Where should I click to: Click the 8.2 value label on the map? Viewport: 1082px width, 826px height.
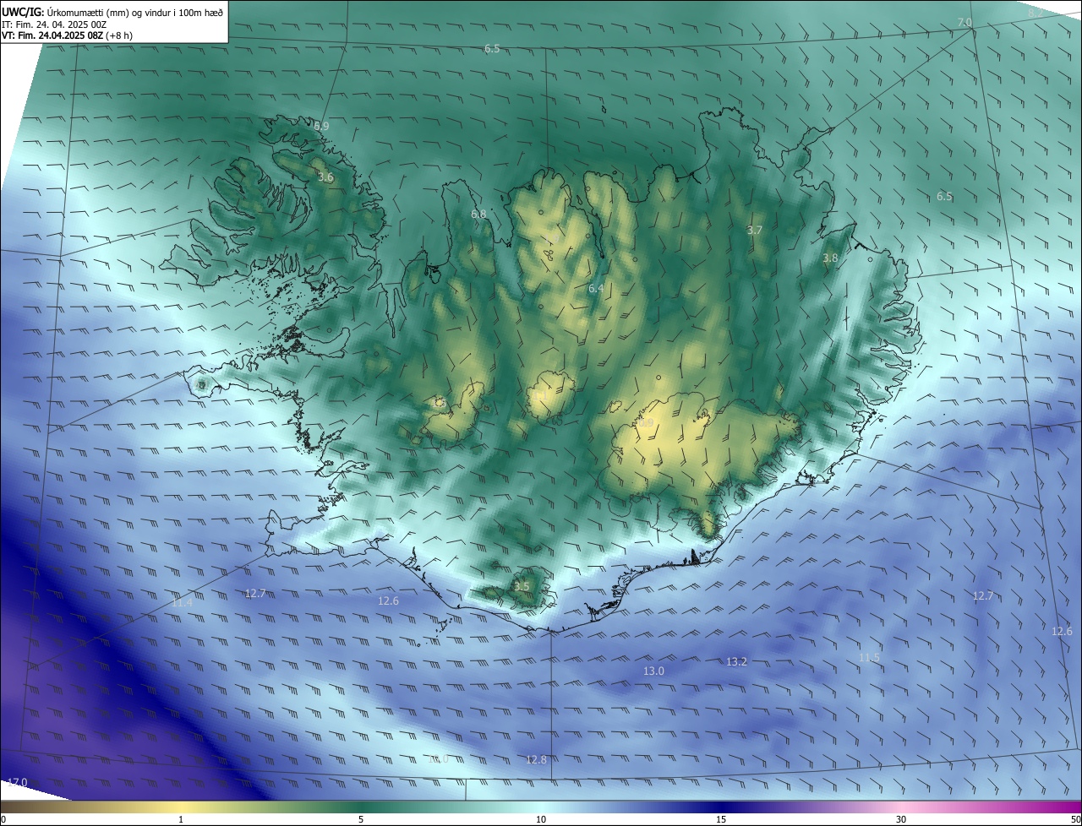[x=1036, y=14]
